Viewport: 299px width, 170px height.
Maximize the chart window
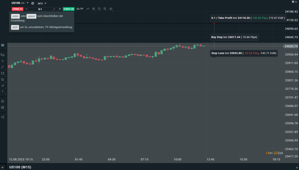(x=293, y=2)
